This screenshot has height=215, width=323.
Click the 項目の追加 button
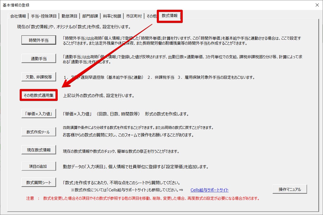pos(39,166)
